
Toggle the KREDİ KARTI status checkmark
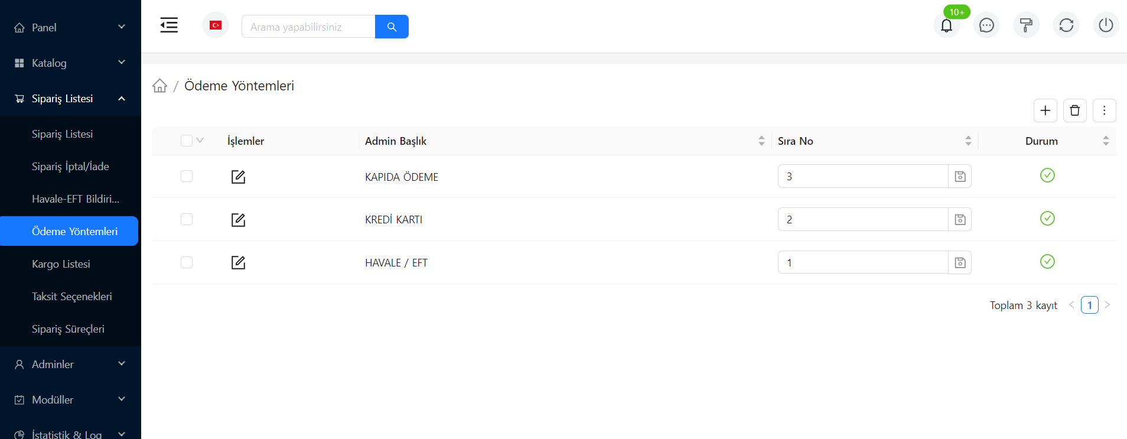pos(1047,219)
